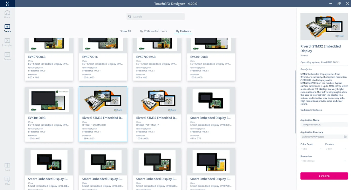Open the Examples sidebar section
This screenshot has height=191, width=352.
pos(7,42)
